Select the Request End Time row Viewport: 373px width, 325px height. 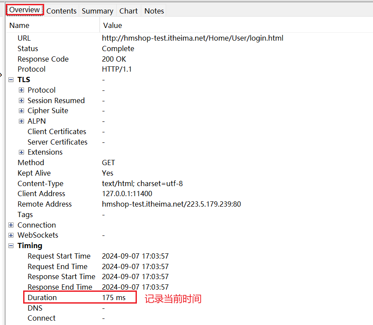coord(58,266)
